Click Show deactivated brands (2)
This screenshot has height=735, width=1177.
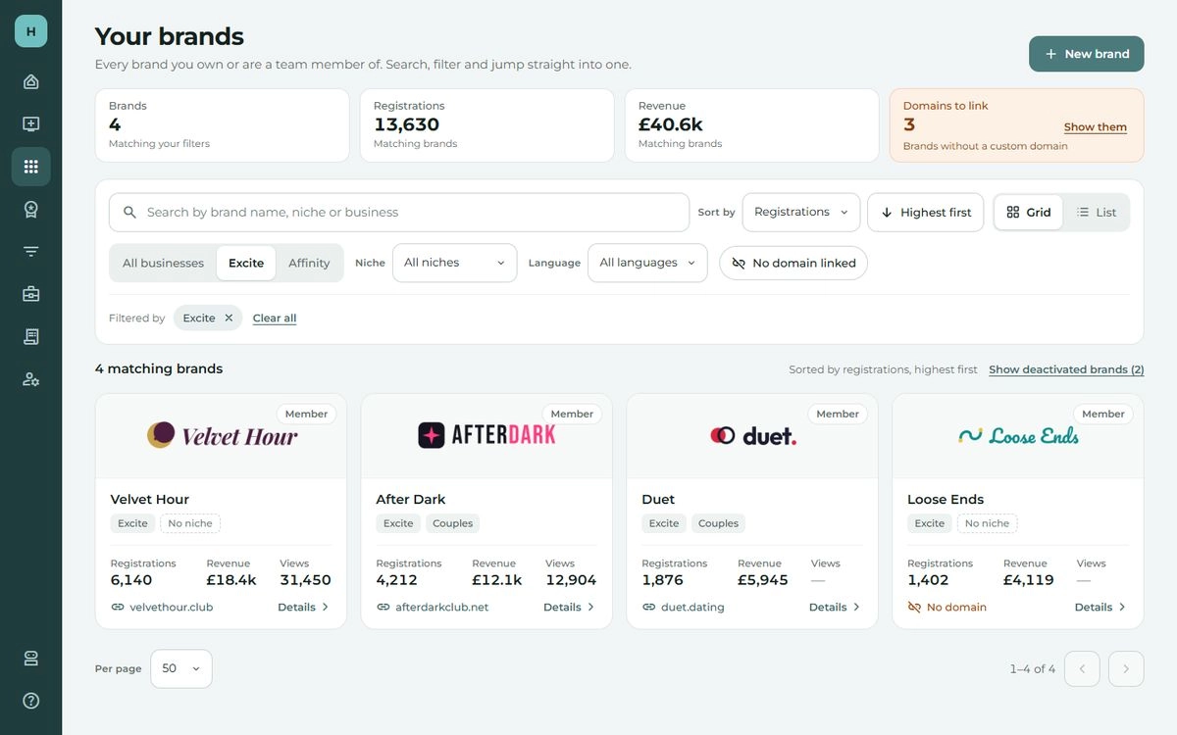pyautogui.click(x=1066, y=369)
